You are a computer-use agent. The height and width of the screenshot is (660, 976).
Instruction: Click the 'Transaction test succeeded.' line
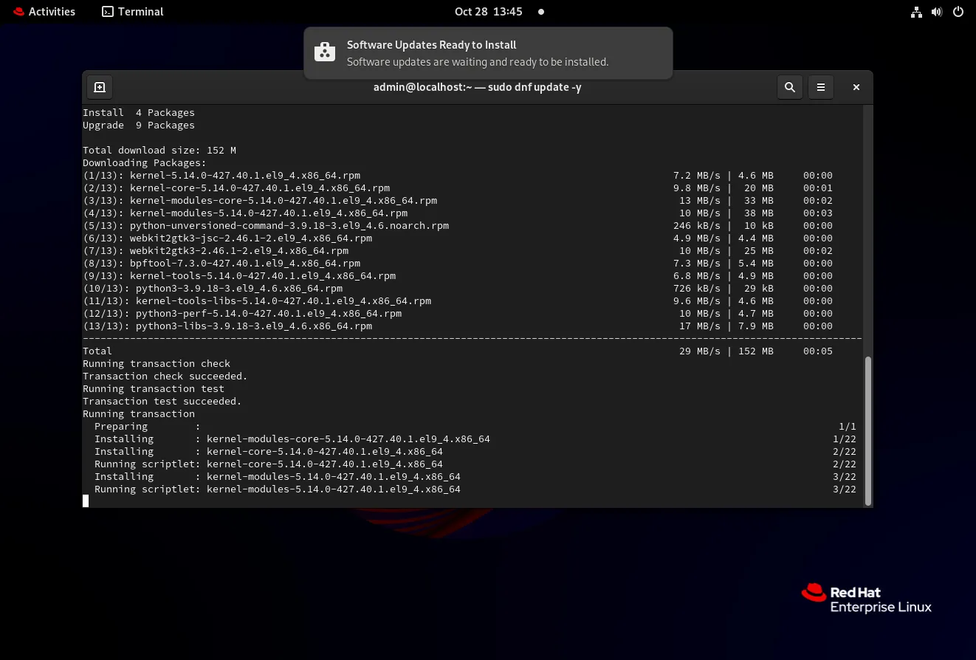(162, 401)
